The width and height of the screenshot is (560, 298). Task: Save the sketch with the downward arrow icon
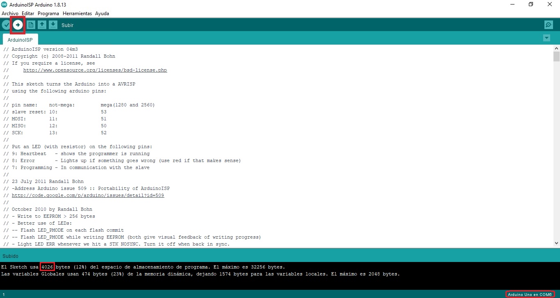point(53,25)
